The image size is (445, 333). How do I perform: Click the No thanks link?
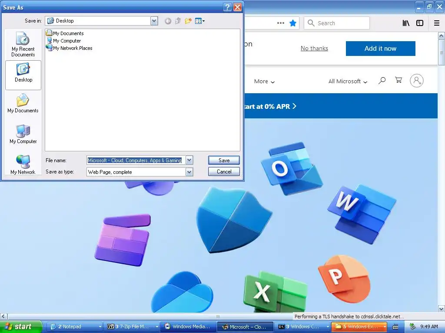314,49
